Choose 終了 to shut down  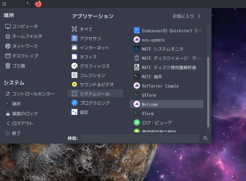(16, 133)
